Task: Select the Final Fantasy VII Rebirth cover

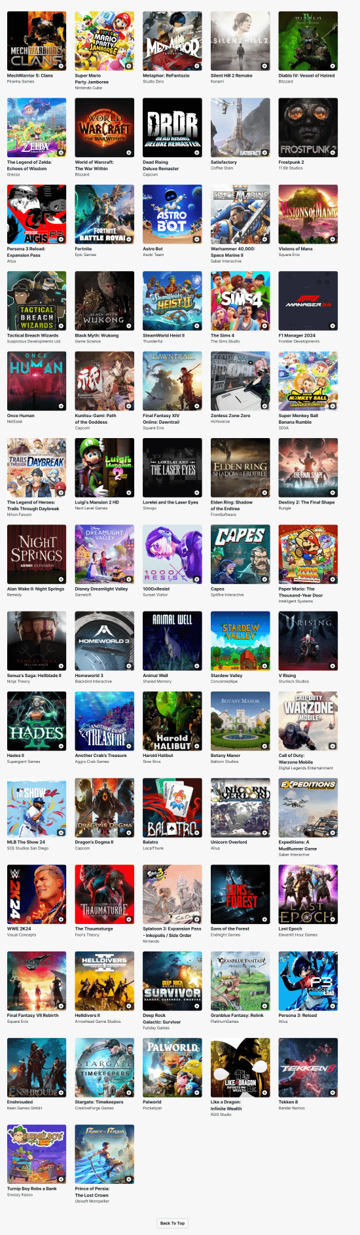Action: 37,981
